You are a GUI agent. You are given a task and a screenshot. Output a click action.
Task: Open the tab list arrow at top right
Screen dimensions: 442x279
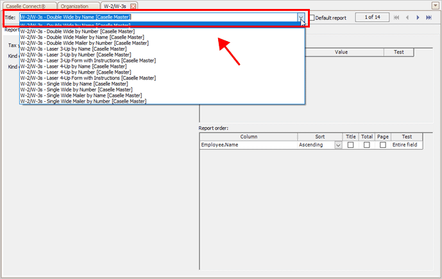435,6
